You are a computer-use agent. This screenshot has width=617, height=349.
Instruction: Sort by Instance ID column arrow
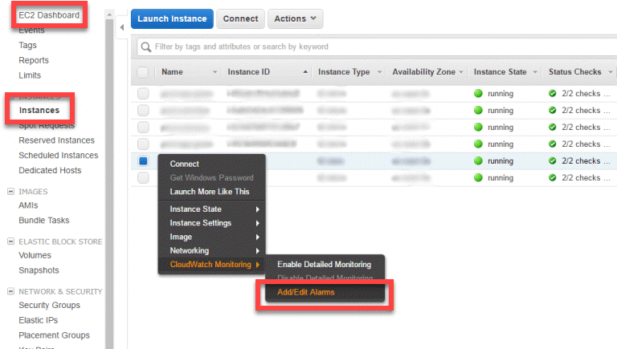tap(305, 72)
